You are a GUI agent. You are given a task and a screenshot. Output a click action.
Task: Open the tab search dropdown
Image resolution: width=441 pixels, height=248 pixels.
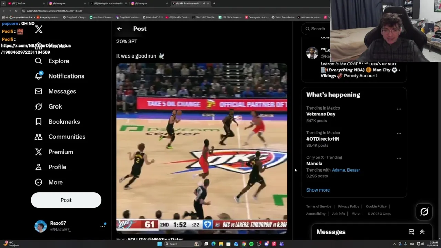coord(3,3)
